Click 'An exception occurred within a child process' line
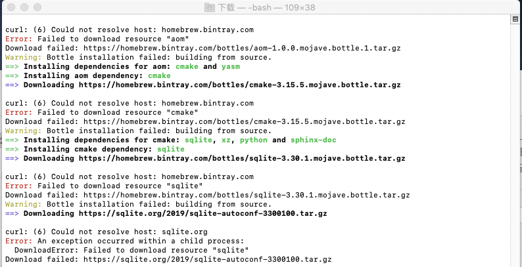 125,241
